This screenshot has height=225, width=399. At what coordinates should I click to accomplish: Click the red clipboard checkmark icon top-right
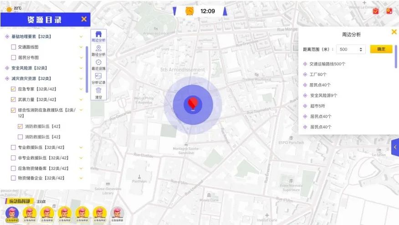(376, 11)
